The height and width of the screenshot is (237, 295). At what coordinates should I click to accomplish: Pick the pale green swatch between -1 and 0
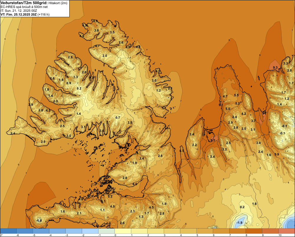point(106,231)
